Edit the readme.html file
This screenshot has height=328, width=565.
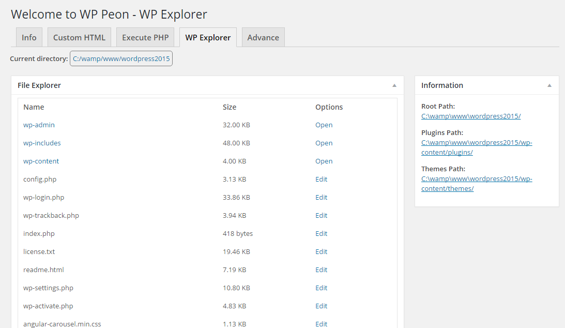point(321,270)
